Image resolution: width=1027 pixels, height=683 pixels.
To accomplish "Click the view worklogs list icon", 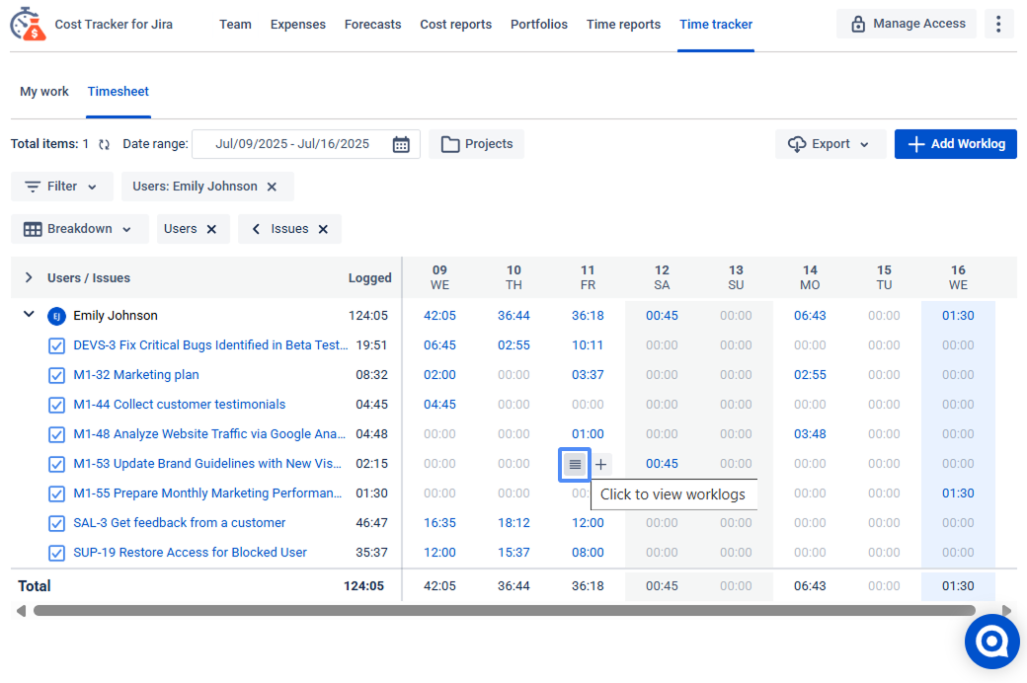I will [575, 464].
